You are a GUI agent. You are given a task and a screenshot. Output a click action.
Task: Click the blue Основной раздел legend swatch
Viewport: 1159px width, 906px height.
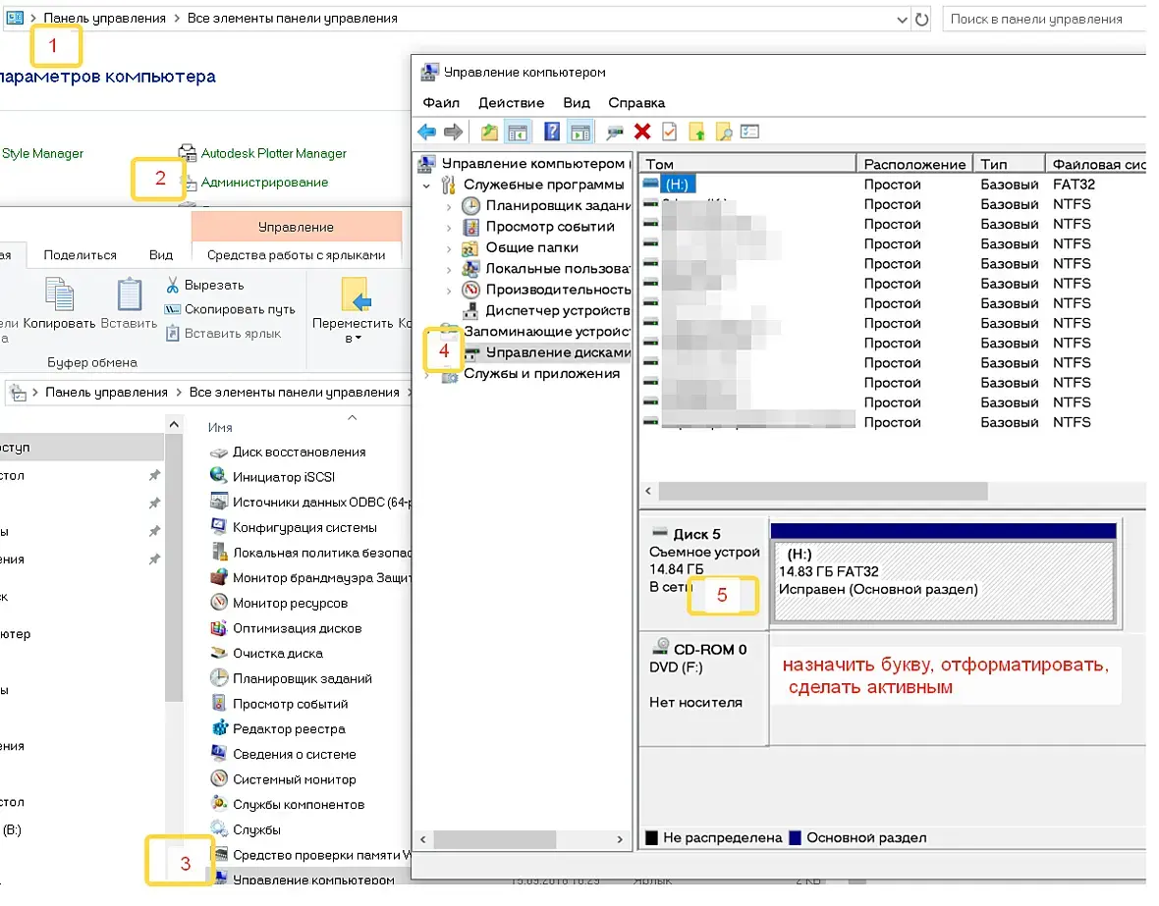[796, 838]
